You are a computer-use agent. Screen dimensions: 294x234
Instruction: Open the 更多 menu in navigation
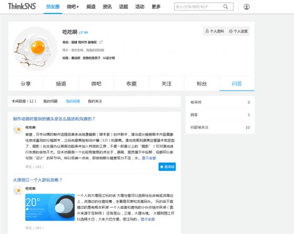(156, 7)
